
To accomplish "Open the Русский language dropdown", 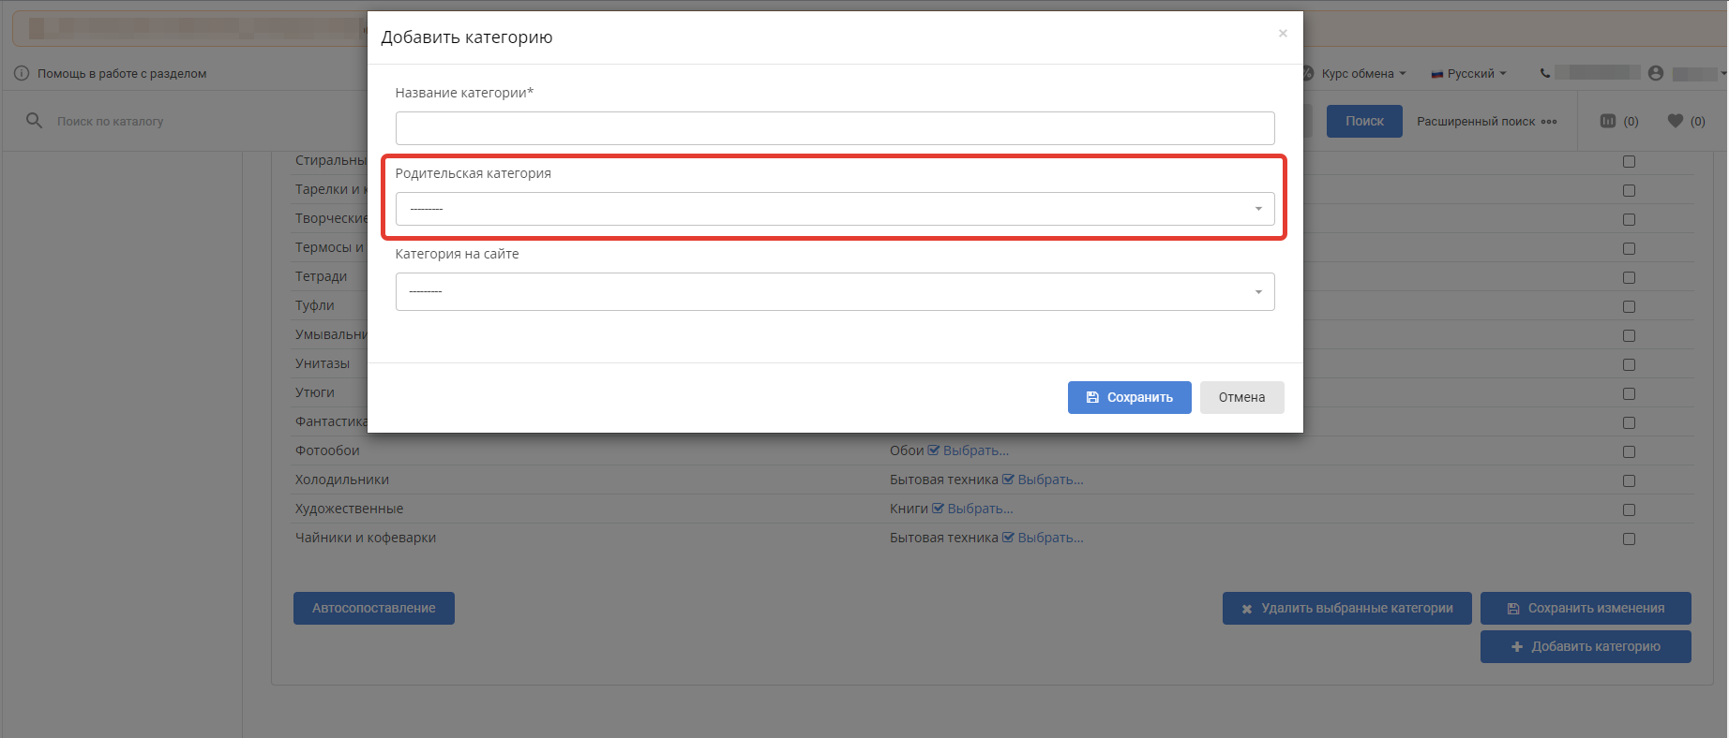I will 1468,73.
